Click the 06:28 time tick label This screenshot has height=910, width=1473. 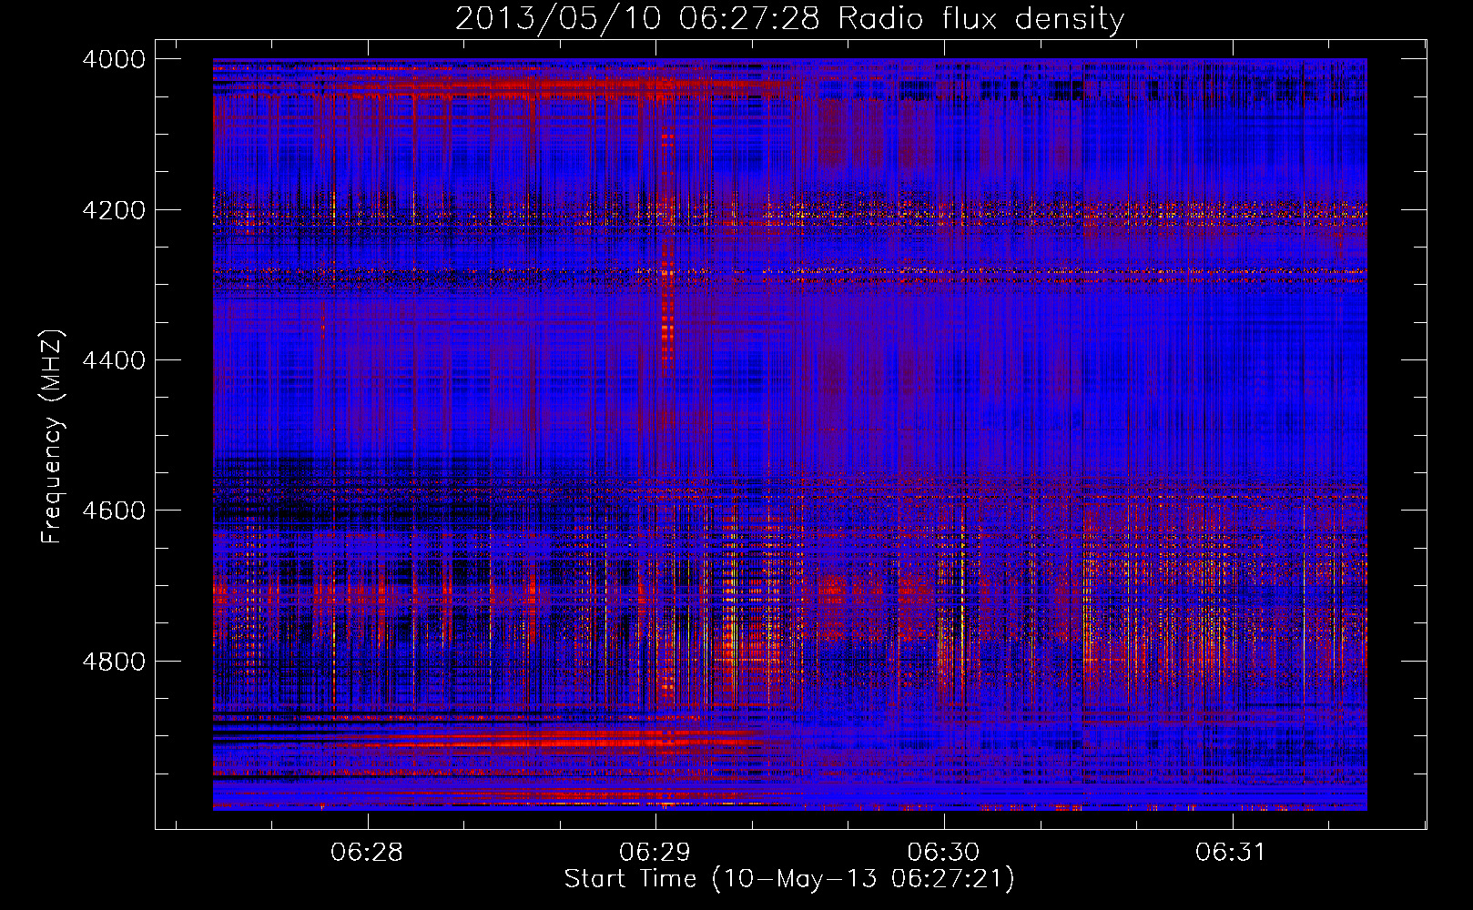click(x=368, y=853)
